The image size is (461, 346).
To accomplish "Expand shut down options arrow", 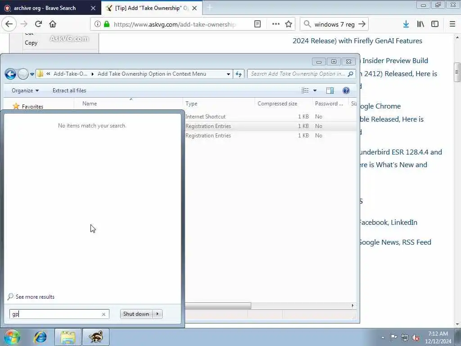I will point(158,314).
